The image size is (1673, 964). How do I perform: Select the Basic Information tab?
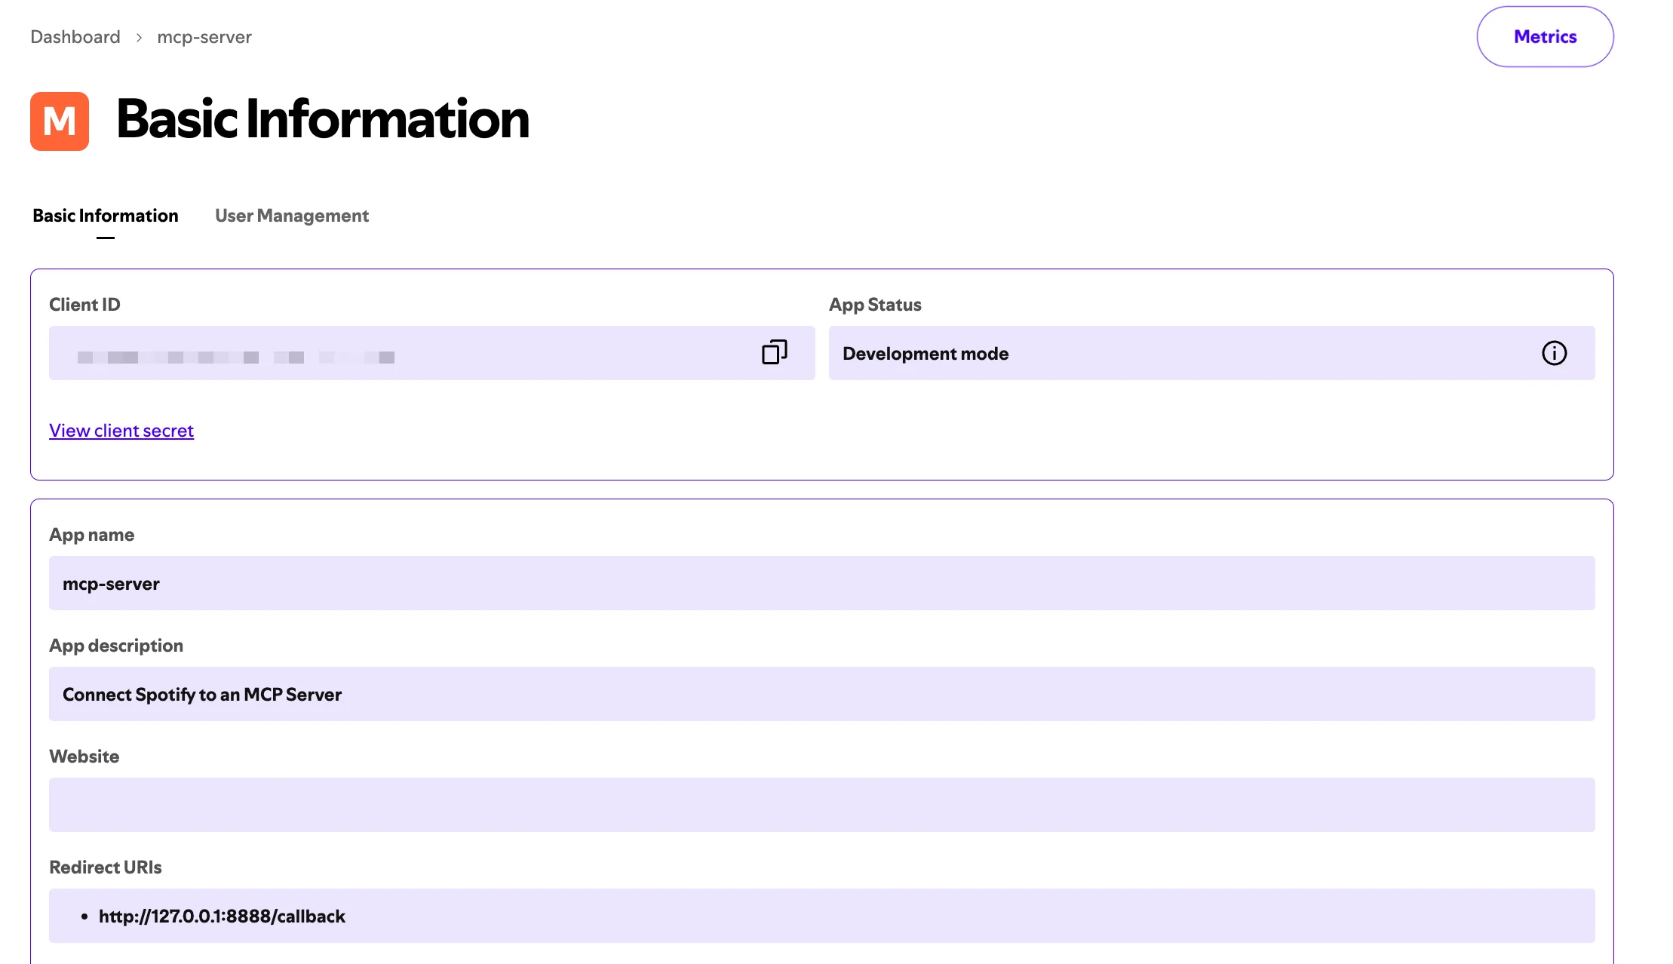106,216
